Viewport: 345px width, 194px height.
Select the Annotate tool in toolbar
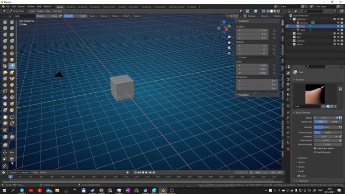pyautogui.click(x=5, y=166)
